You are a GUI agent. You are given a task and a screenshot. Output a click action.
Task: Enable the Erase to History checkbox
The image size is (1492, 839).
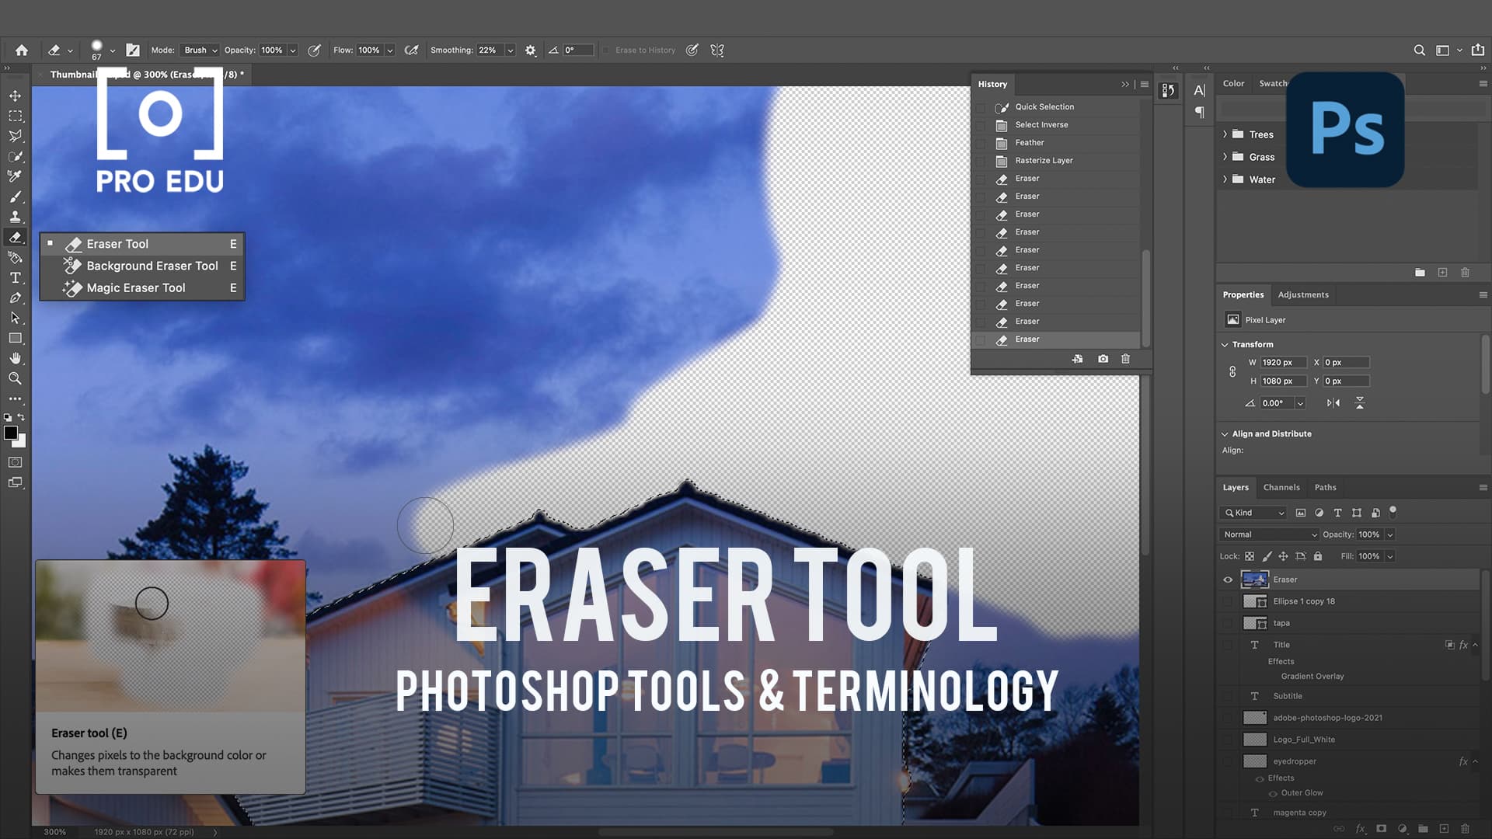tap(607, 50)
